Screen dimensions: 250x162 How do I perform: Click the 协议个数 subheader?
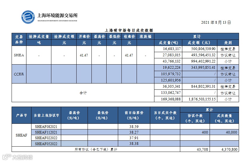[x=195, y=118]
